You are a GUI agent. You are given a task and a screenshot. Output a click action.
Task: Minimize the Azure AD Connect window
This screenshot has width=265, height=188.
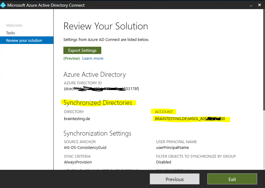click(x=251, y=5)
